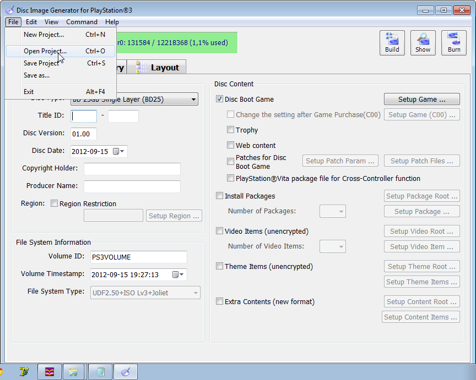
Task: Click the green disc usage bar
Action: click(x=177, y=42)
